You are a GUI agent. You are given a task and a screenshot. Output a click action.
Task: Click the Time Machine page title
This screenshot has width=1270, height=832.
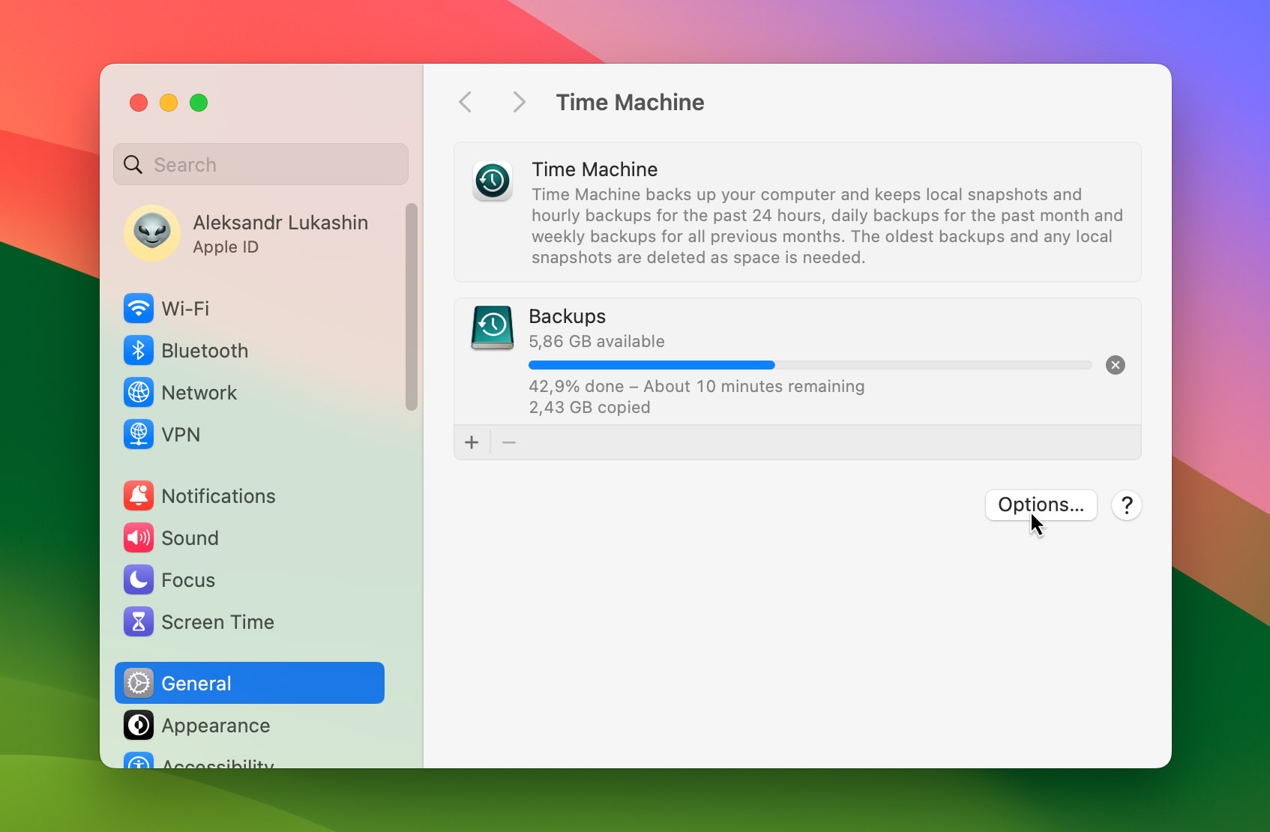click(x=630, y=102)
